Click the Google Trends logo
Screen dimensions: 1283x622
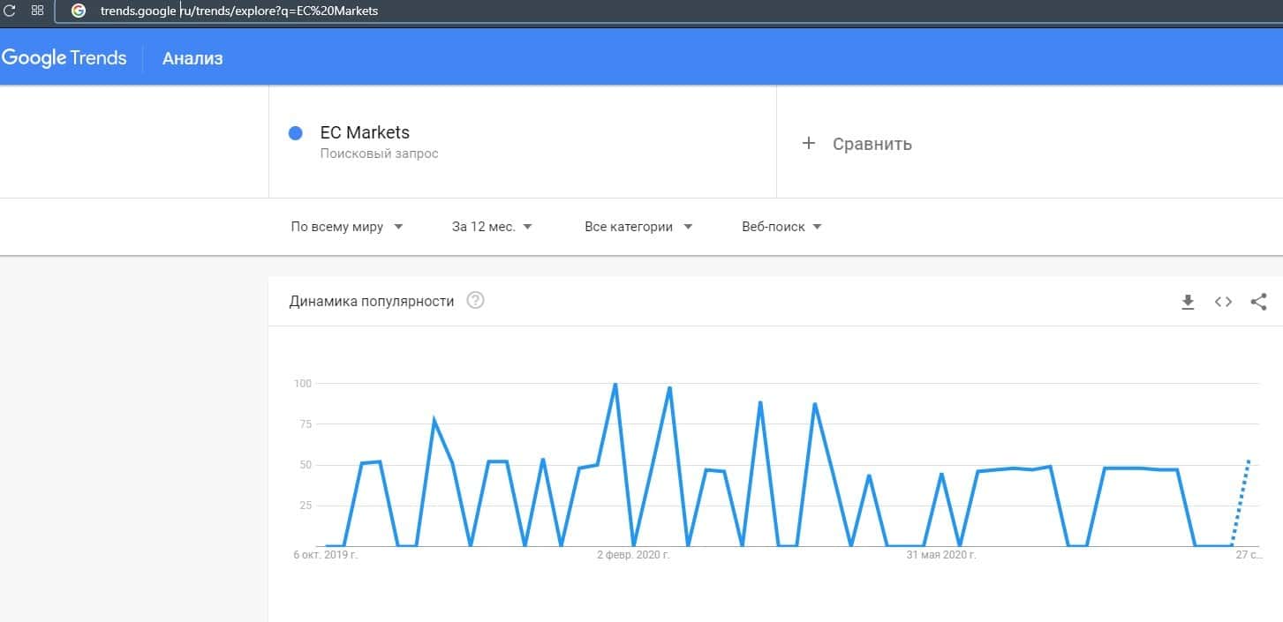click(x=64, y=58)
